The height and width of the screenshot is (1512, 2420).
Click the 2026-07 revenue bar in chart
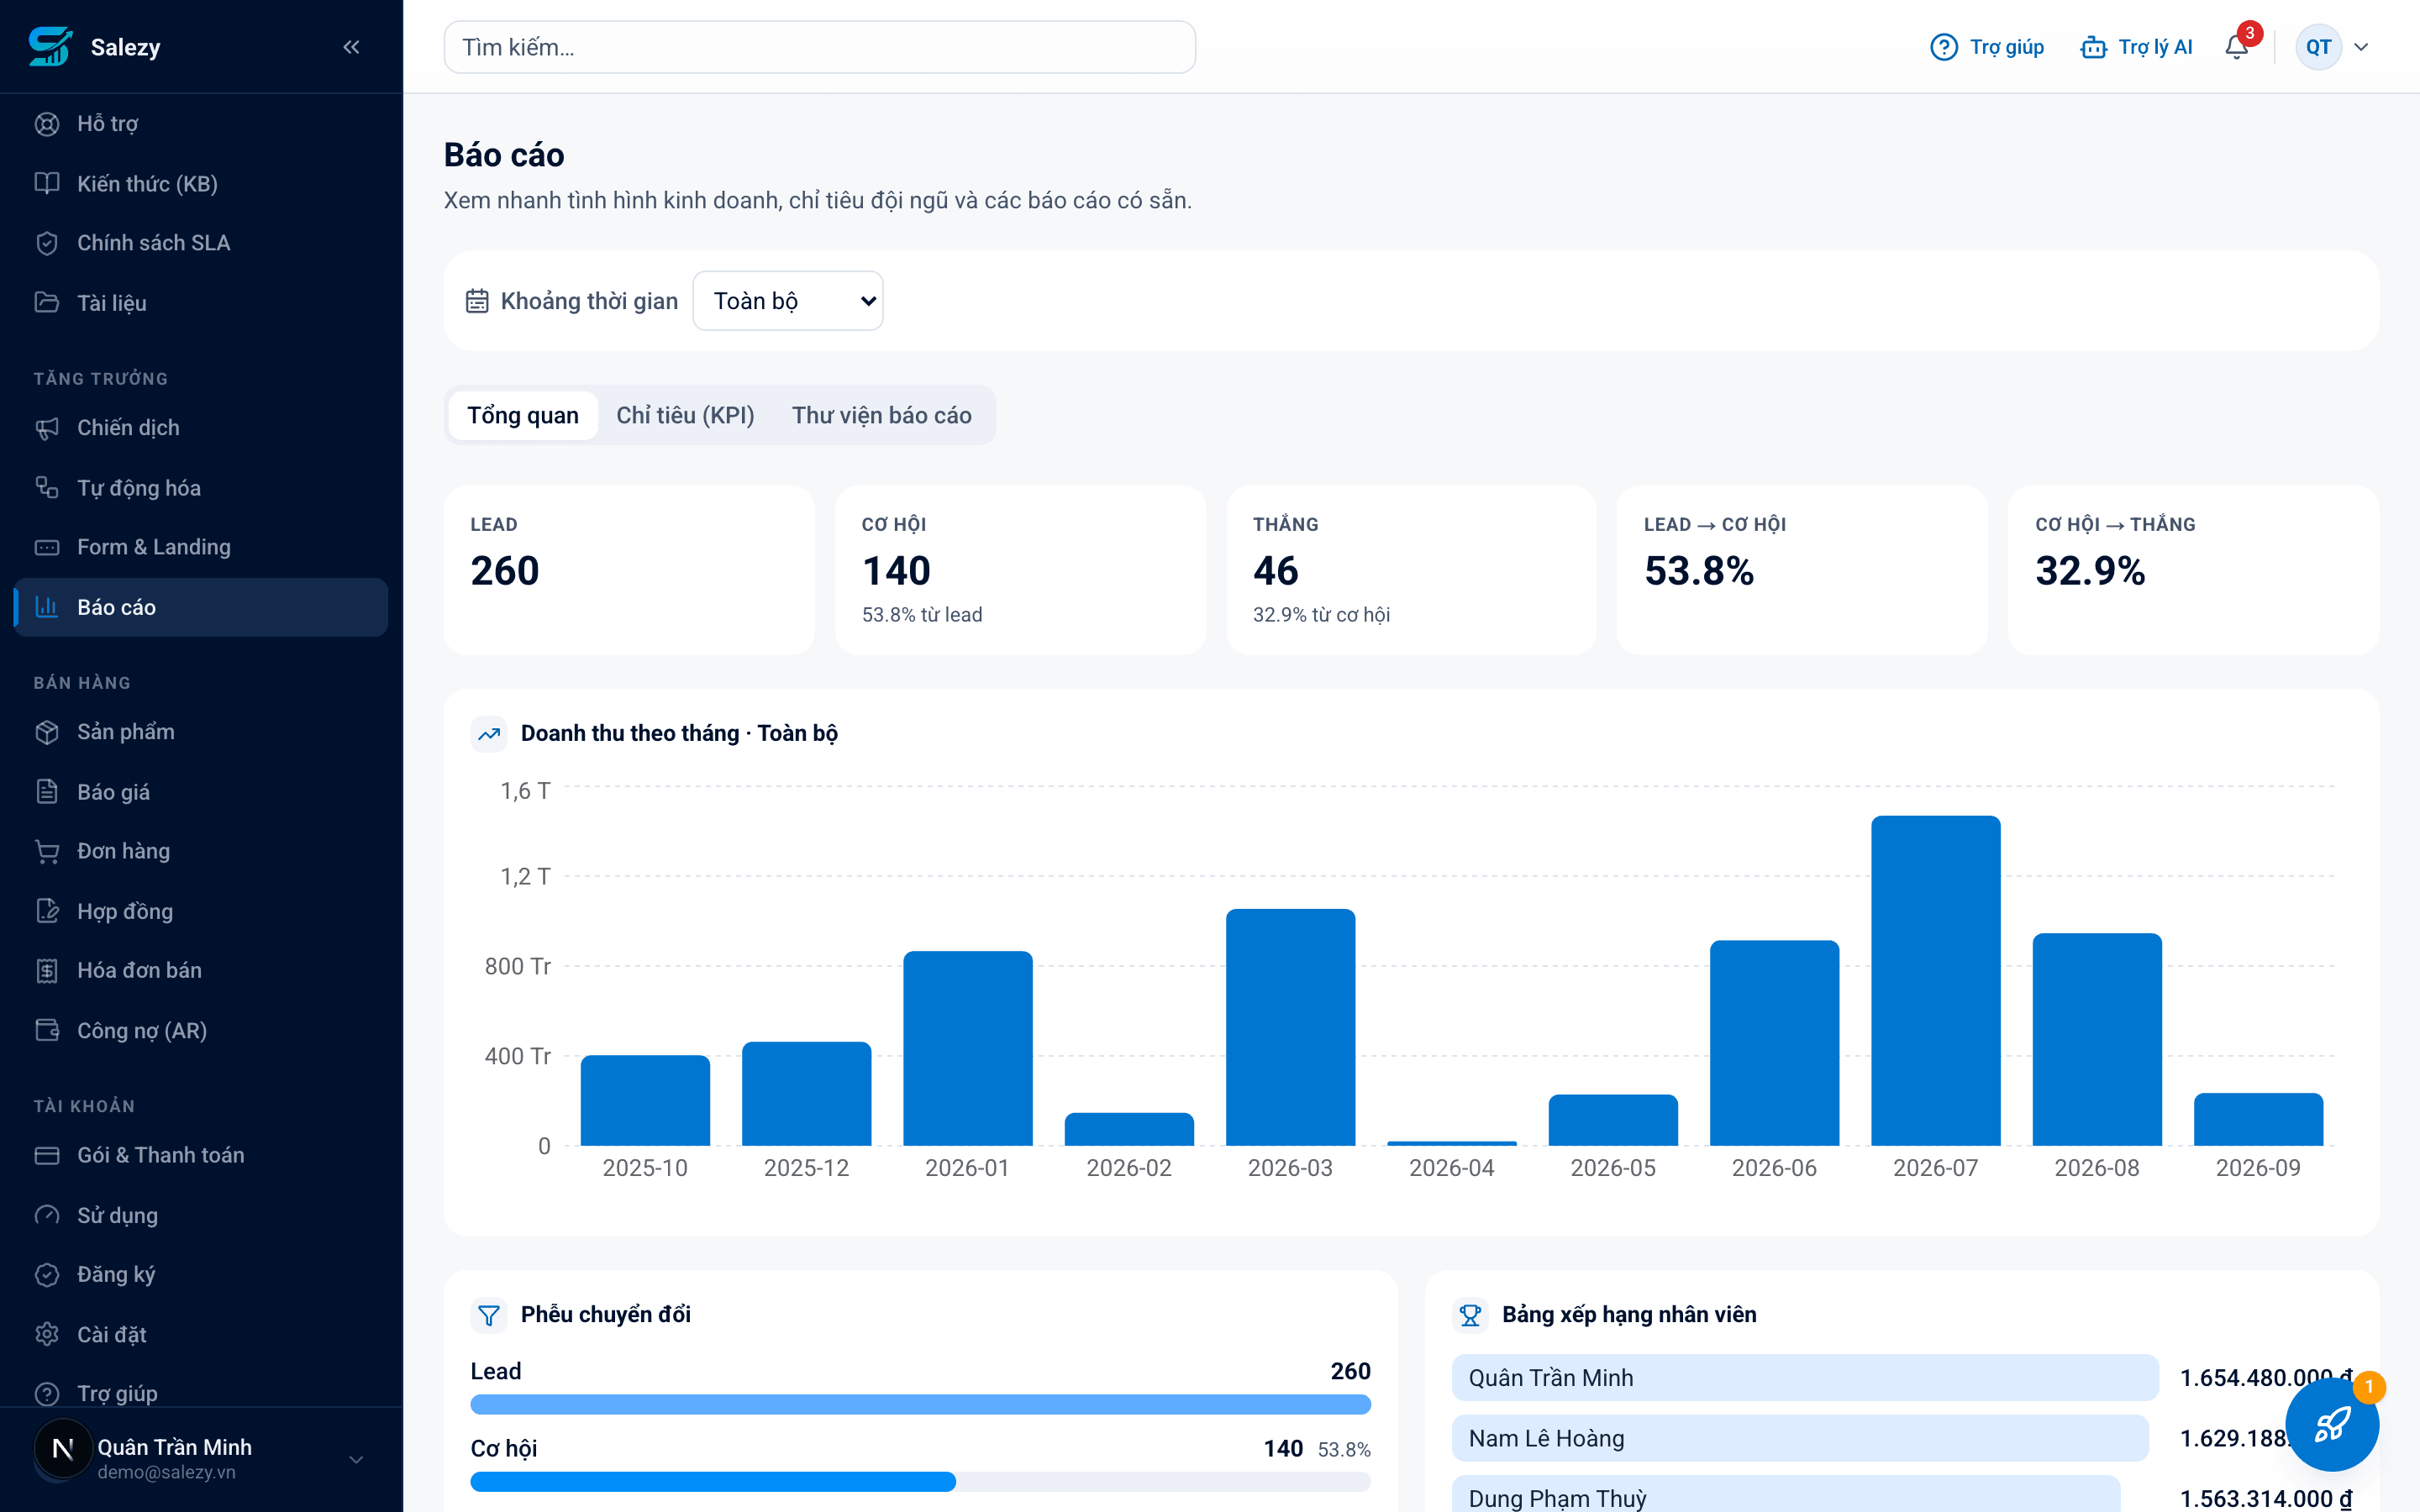[1935, 980]
